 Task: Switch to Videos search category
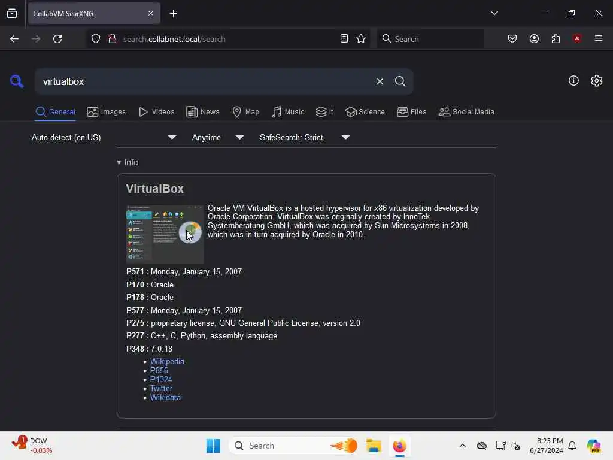[157, 112]
